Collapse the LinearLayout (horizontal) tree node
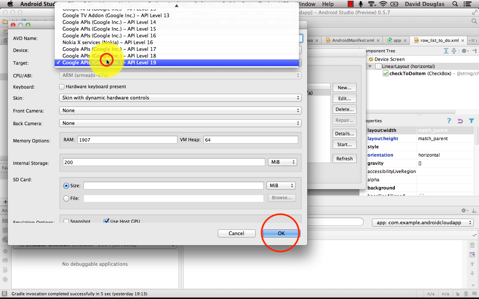479x299 pixels. click(370, 66)
